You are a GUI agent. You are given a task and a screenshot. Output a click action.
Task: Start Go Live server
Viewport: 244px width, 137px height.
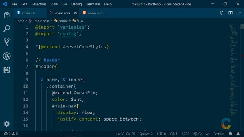(201, 134)
